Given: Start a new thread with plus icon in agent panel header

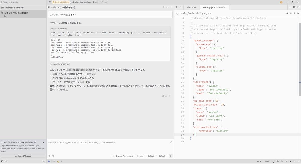Looking at the screenshot, I should [x=163, y=7].
